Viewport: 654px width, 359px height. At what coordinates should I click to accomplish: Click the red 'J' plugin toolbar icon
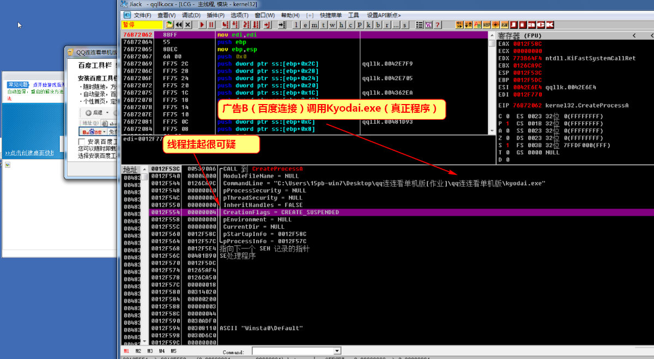(514, 25)
